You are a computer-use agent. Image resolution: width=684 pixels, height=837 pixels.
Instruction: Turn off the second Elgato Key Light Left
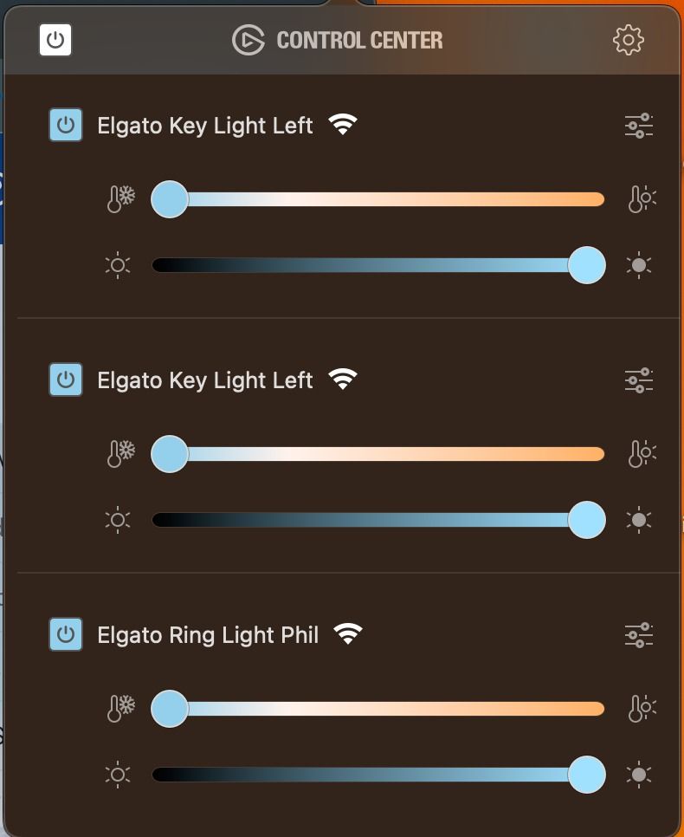(x=63, y=379)
